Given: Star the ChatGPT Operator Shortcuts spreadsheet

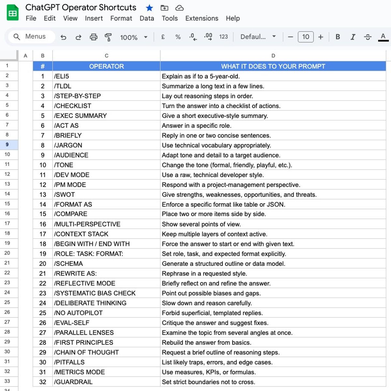Looking at the screenshot, I should [x=149, y=8].
